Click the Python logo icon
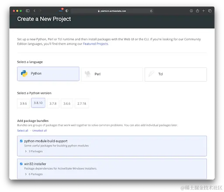The image size is (224, 192). 24,74
